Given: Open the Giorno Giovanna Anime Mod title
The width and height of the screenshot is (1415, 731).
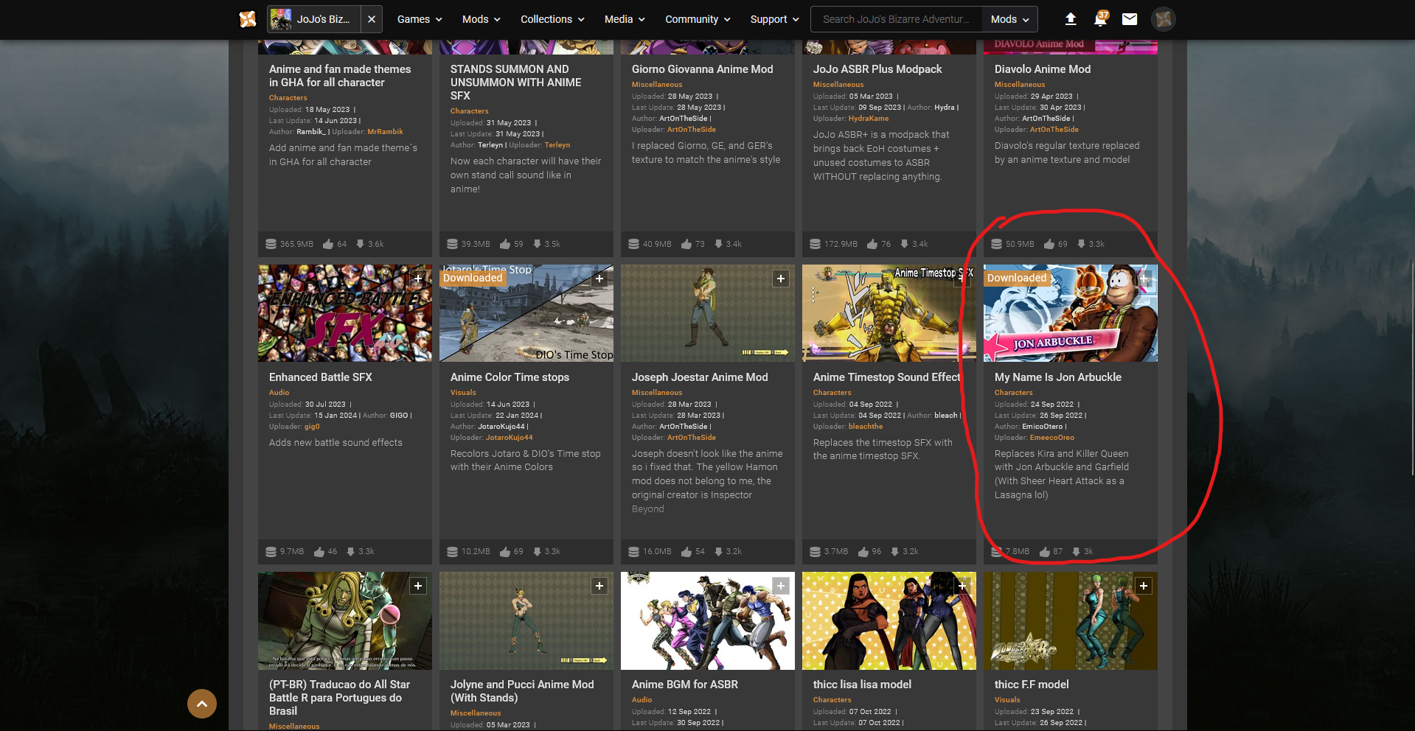Looking at the screenshot, I should pyautogui.click(x=703, y=69).
